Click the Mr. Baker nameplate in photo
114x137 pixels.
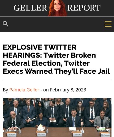click(12, 135)
